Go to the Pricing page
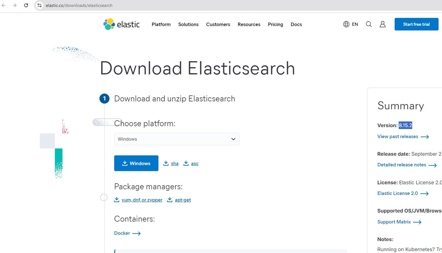Viewport: 442px width, 253px height. pos(275,24)
